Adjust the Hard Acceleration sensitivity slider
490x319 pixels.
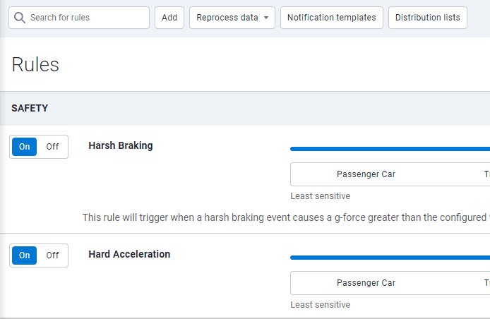(x=388, y=258)
